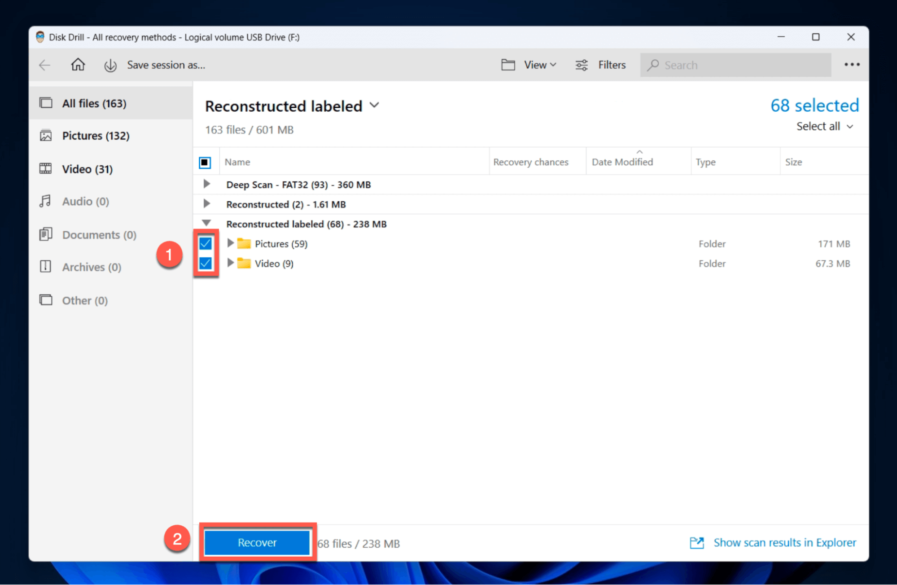Click the blue Recover button
This screenshot has height=585, width=897.
(x=257, y=543)
